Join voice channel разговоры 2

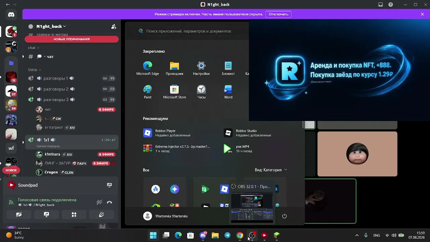click(x=72, y=89)
